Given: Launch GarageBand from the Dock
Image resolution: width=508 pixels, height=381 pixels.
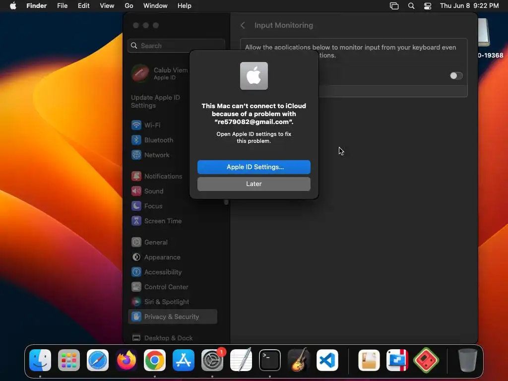Looking at the screenshot, I should (x=298, y=360).
